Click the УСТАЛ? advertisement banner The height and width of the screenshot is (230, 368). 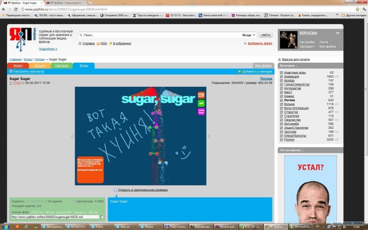[x=310, y=189]
